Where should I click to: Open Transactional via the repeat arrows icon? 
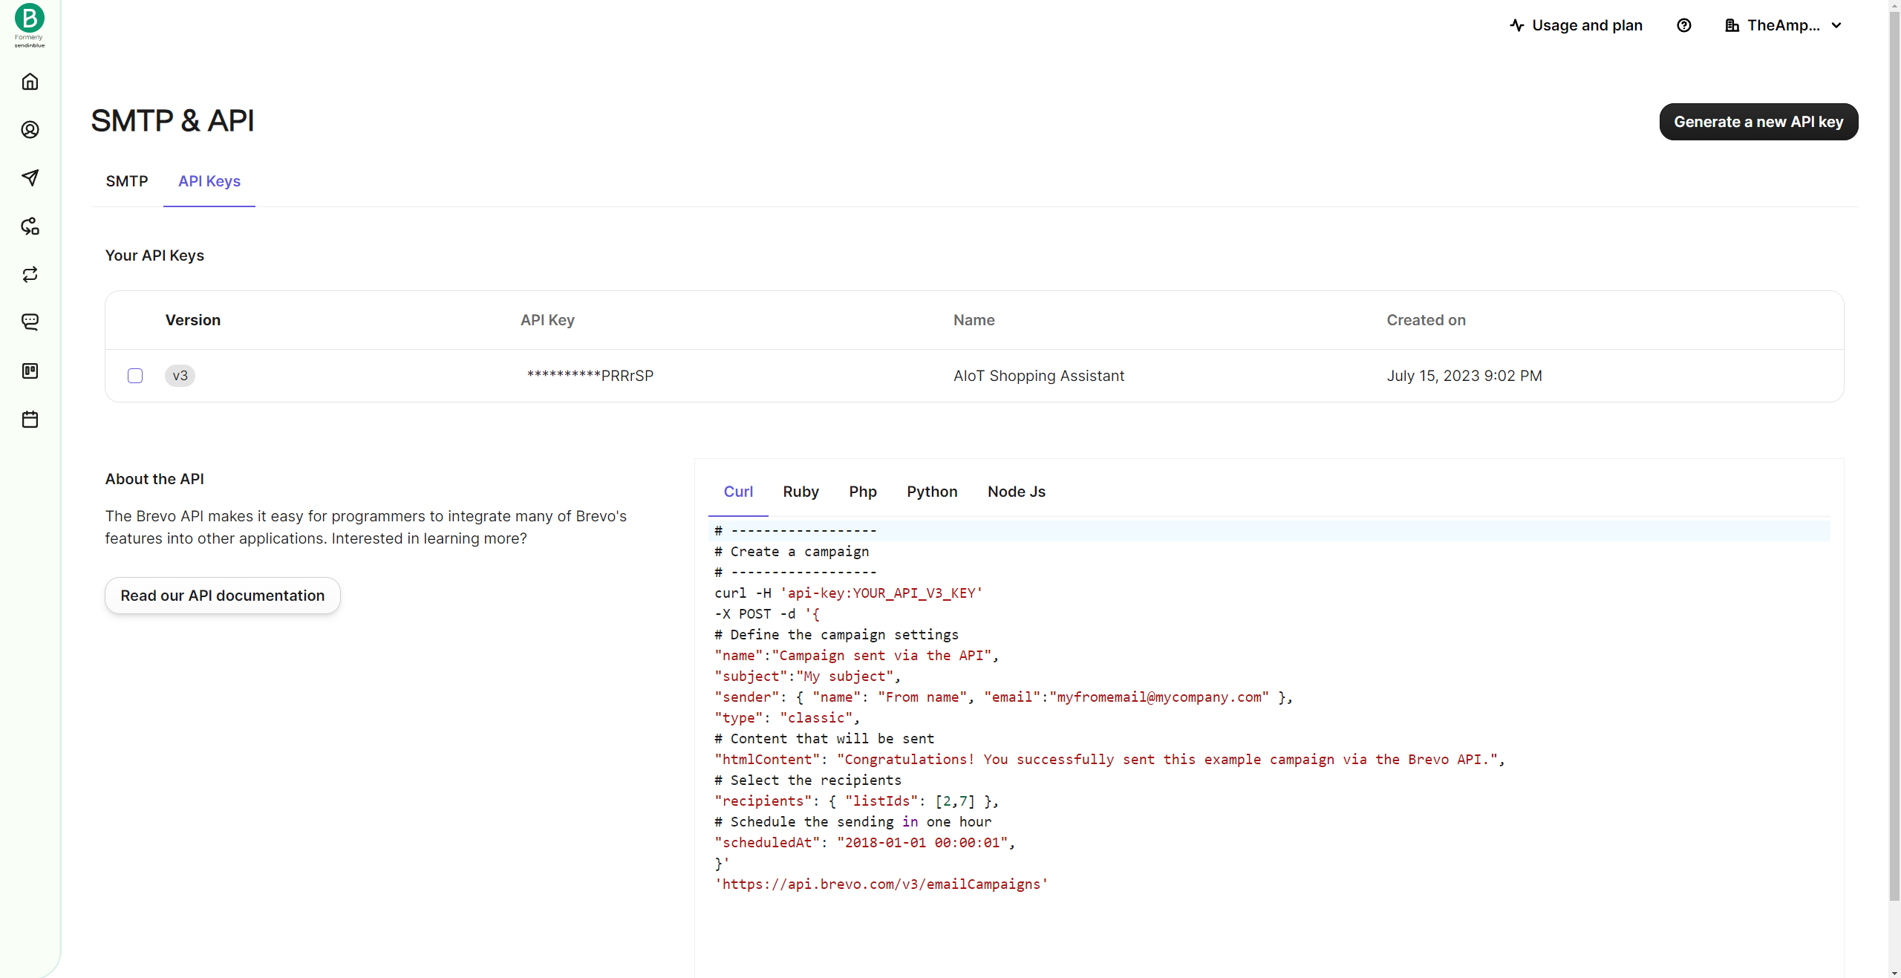pyautogui.click(x=30, y=274)
